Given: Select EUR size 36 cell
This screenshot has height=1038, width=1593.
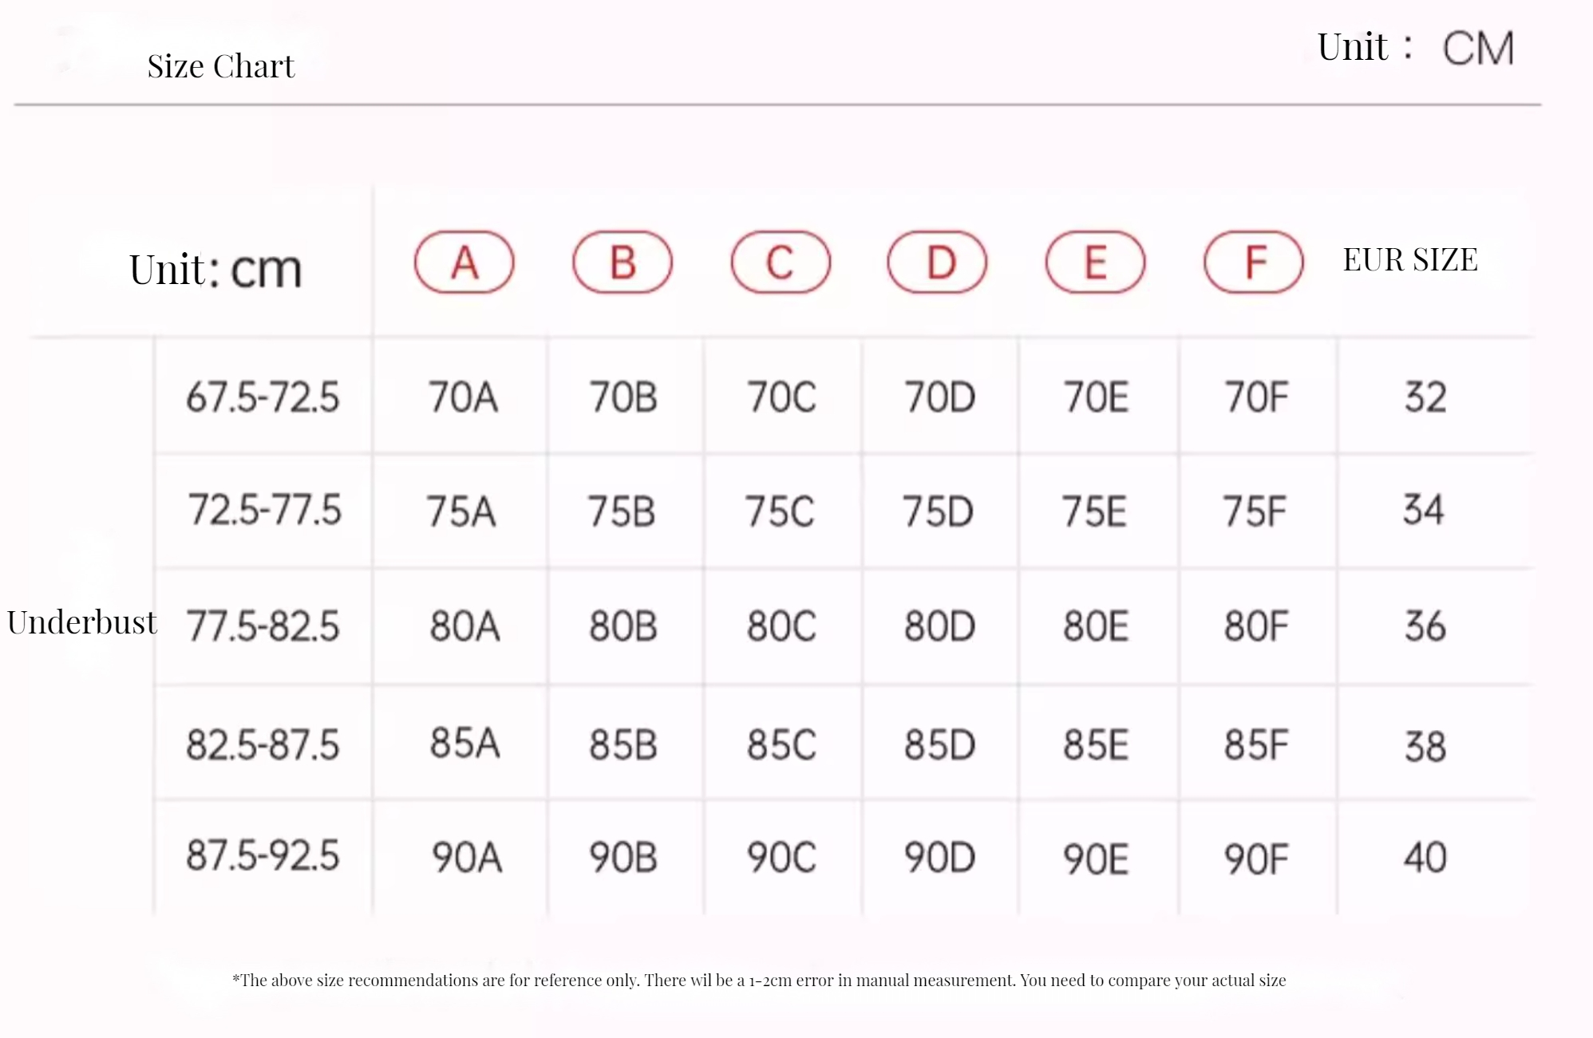Looking at the screenshot, I should point(1425,626).
